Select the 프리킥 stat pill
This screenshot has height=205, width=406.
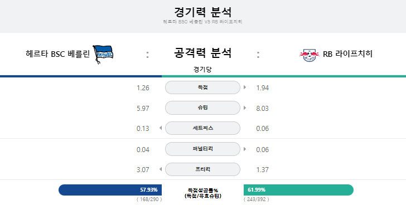[202, 169]
